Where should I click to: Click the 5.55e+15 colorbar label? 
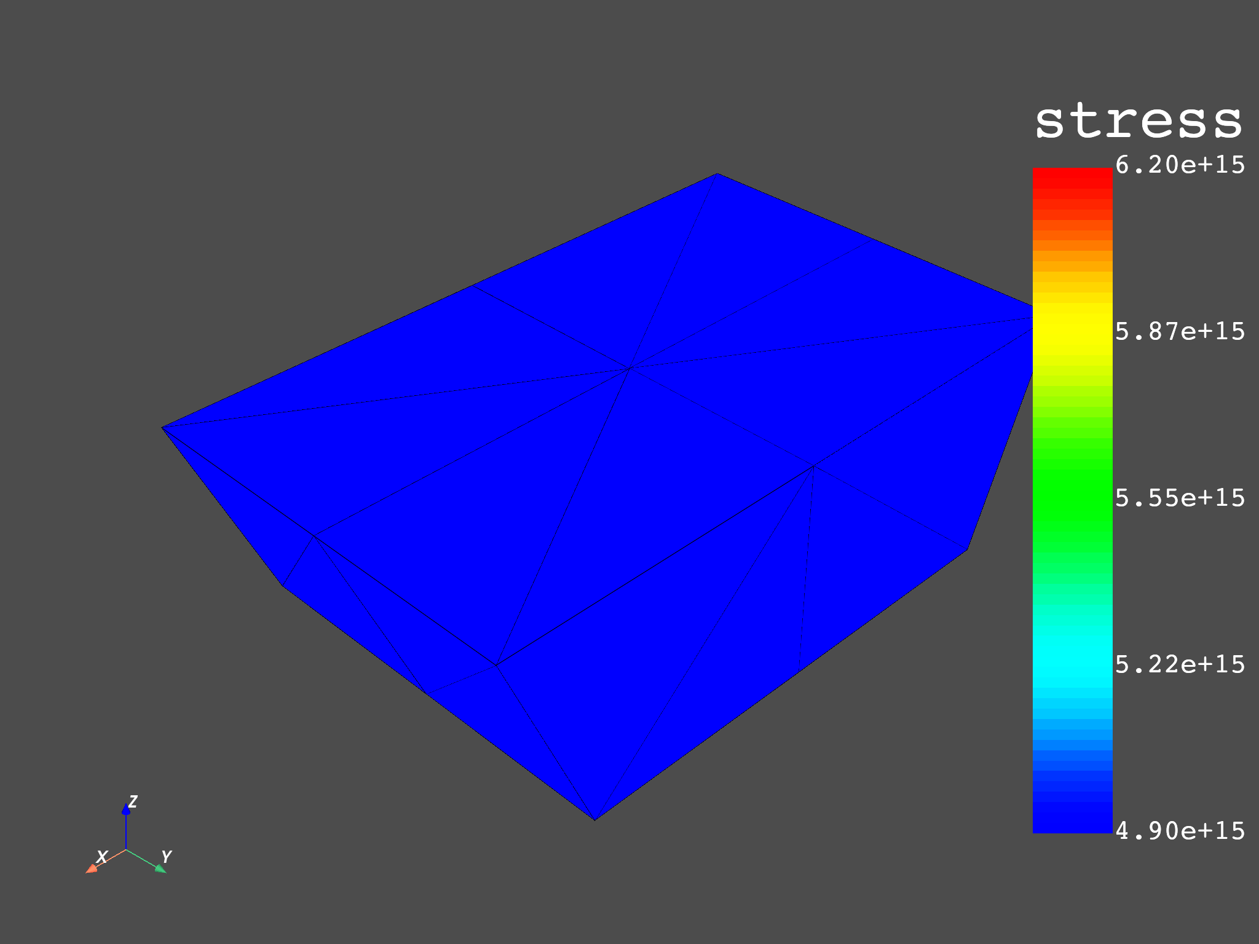point(1180,498)
